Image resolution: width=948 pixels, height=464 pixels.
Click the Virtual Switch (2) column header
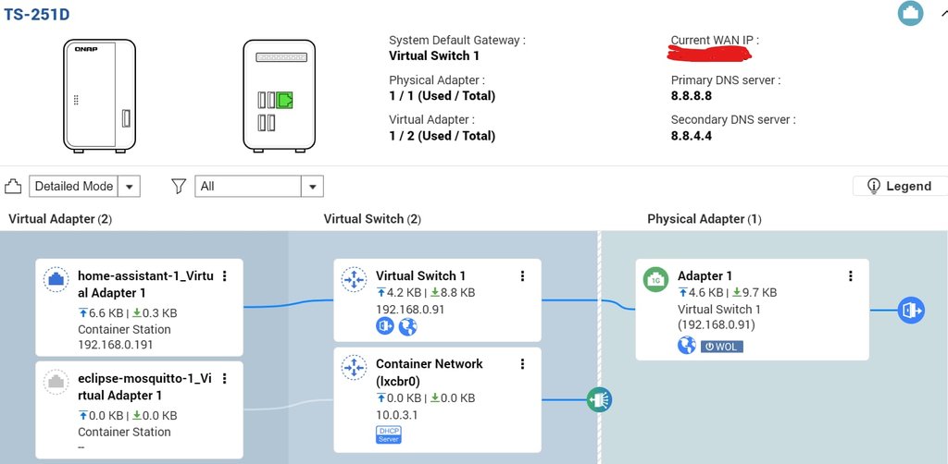372,219
